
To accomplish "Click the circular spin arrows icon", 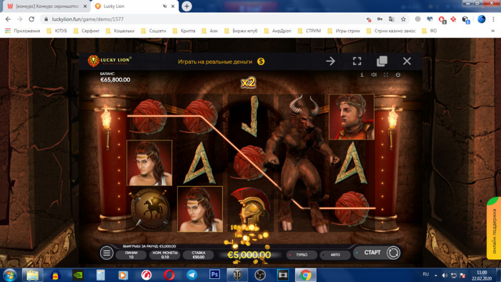I will point(393,253).
